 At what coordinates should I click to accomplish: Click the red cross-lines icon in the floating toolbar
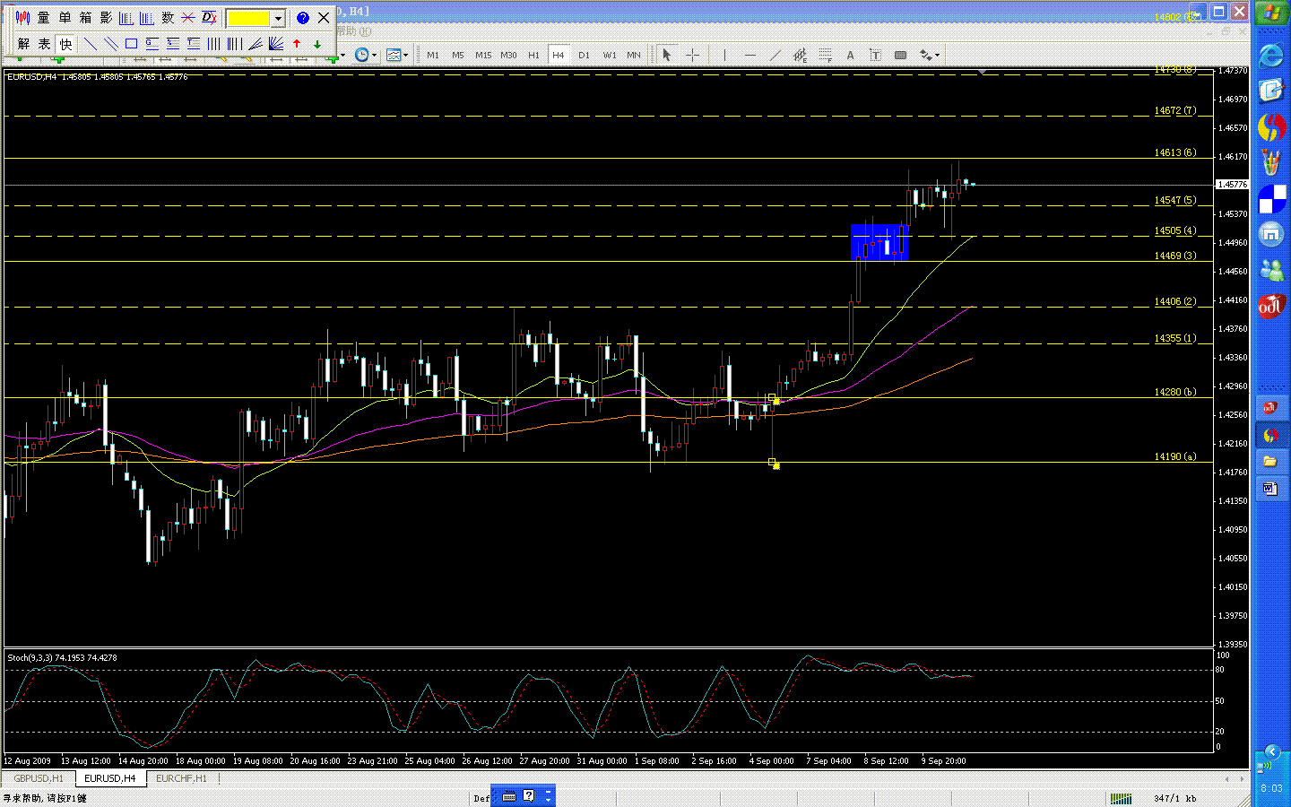[x=188, y=18]
